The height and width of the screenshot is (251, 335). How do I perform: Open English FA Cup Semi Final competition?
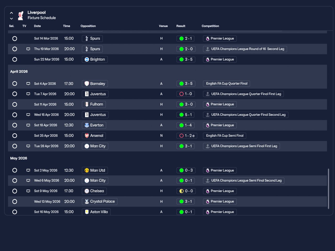coord(225,136)
